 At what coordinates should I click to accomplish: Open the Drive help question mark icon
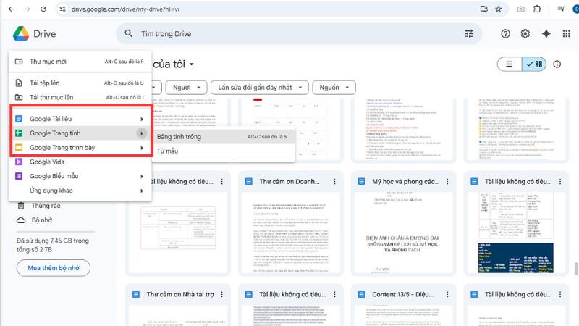click(505, 33)
